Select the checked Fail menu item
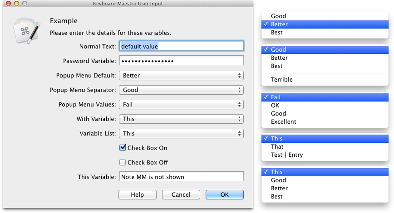Screen dimensions: 394x213 pyautogui.click(x=325, y=97)
